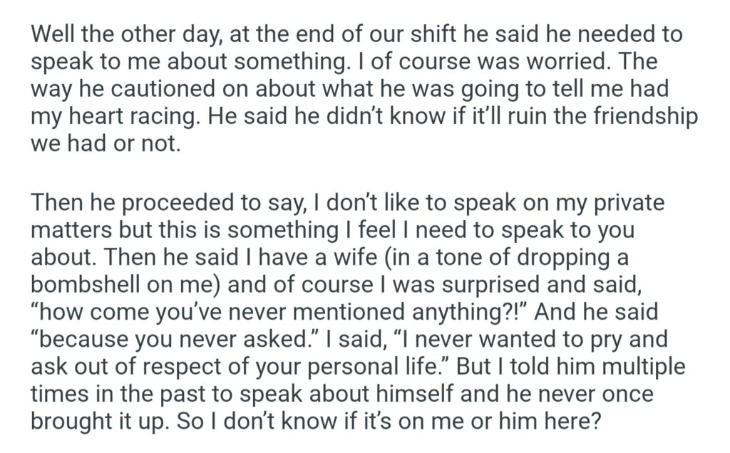Click the phrase "heart racing"
This screenshot has height=453, width=730.
pos(121,115)
